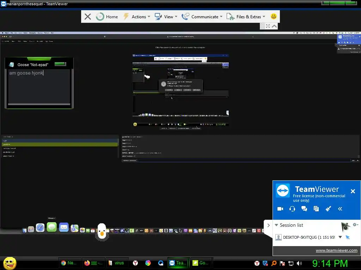Open the Actions menu
361x270 pixels.
click(x=136, y=17)
